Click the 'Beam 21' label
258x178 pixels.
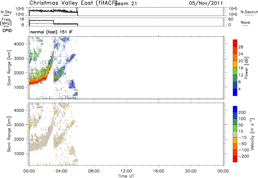[126, 4]
